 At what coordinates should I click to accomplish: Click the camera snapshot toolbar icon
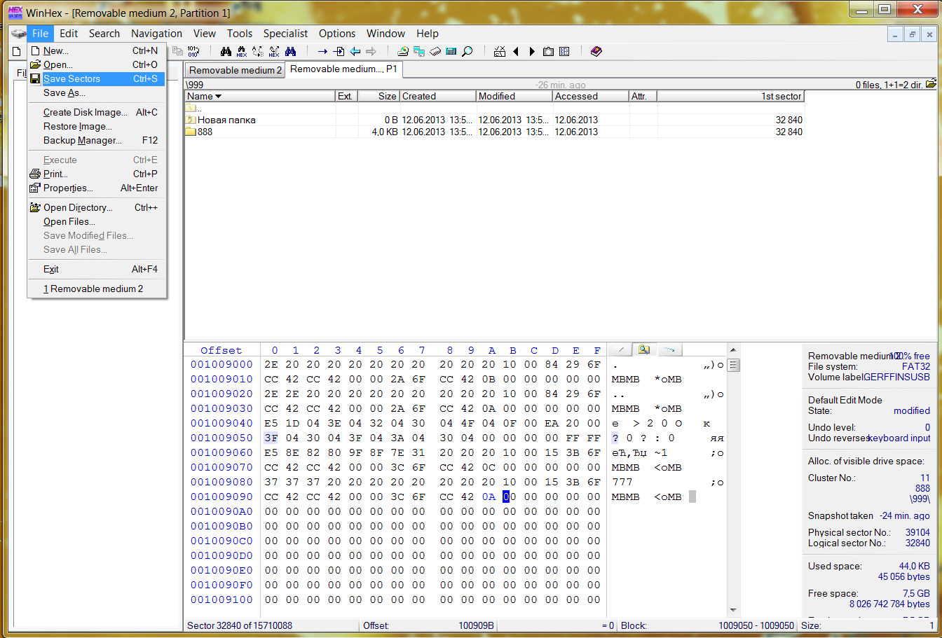(x=548, y=51)
